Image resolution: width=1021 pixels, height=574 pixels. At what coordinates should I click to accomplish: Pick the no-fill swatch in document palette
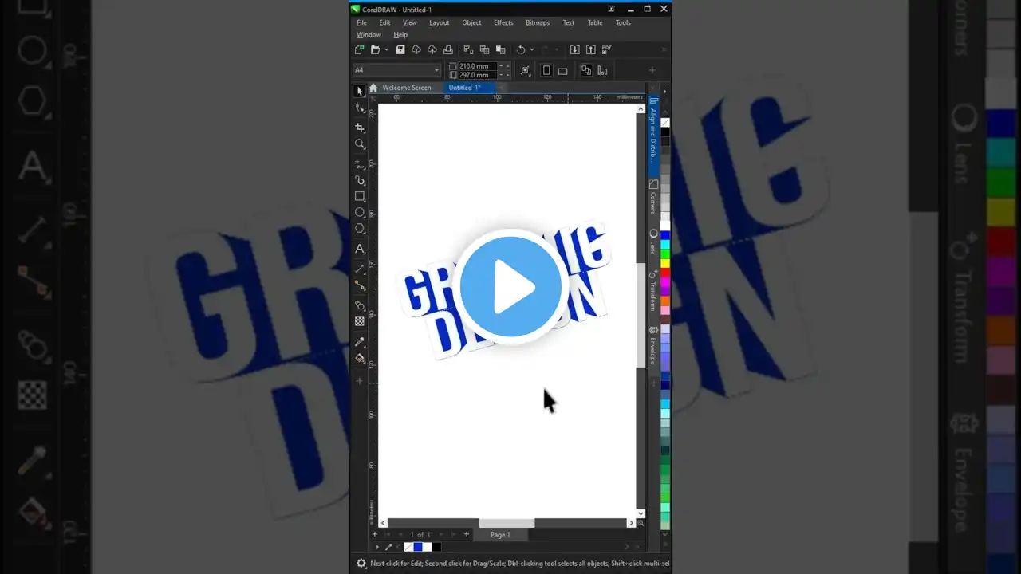(408, 547)
